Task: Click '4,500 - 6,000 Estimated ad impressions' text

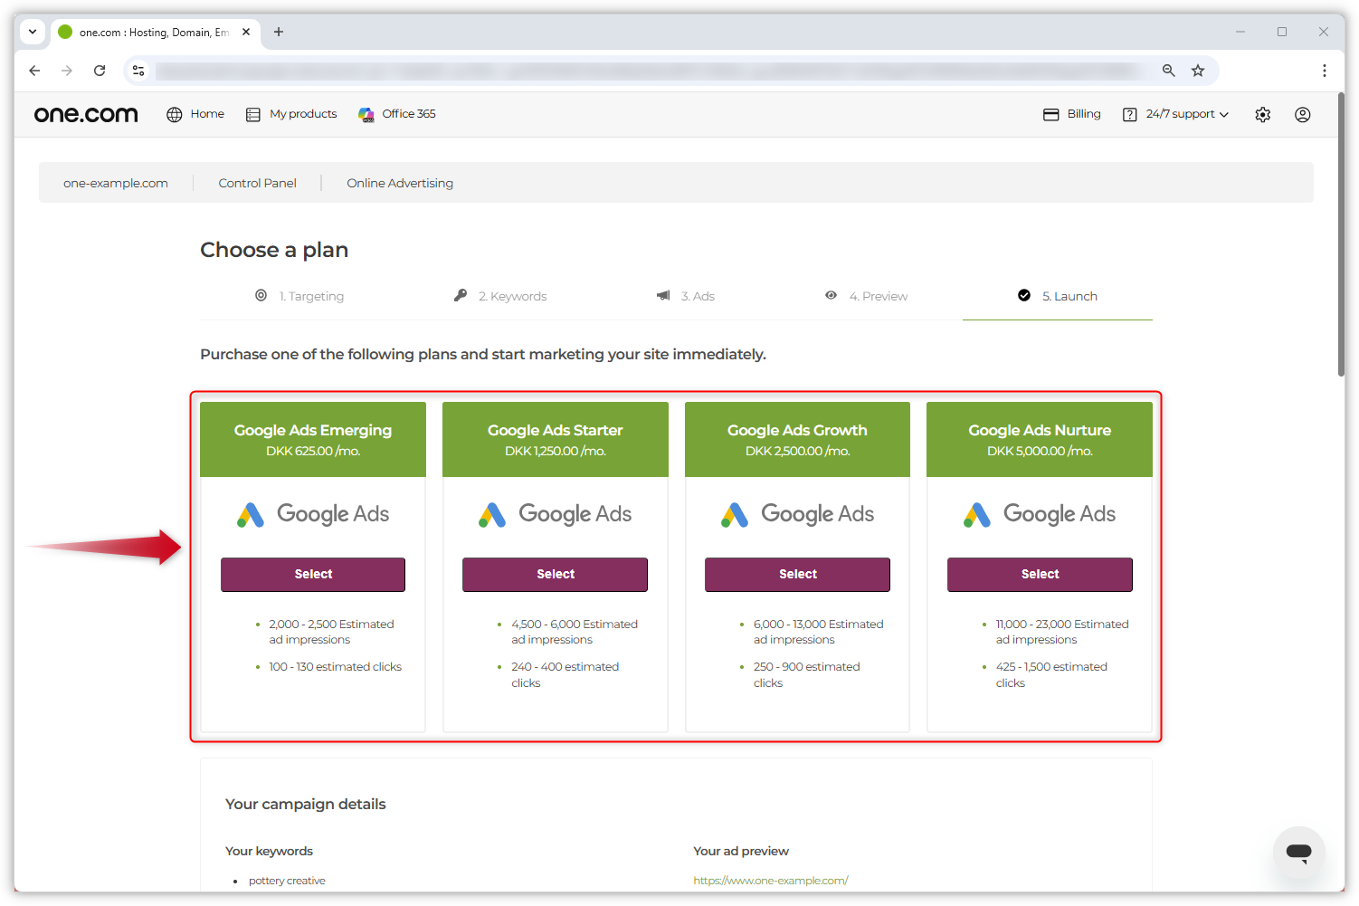Action: pyautogui.click(x=575, y=632)
